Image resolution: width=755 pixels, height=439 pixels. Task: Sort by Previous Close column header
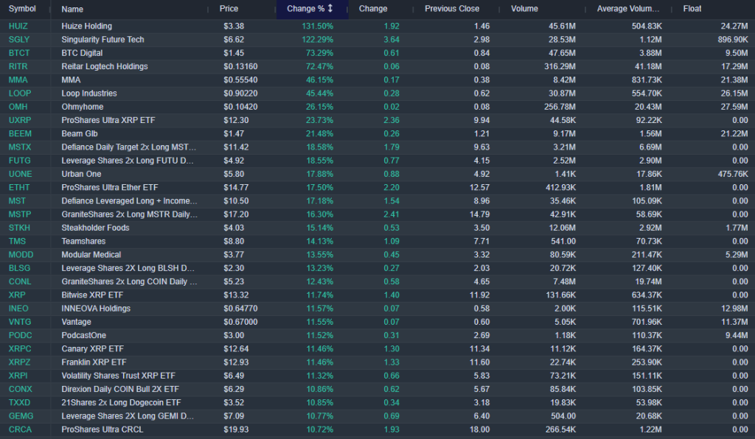click(x=452, y=9)
